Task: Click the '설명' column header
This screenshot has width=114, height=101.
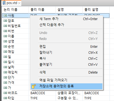Action: point(69,10)
